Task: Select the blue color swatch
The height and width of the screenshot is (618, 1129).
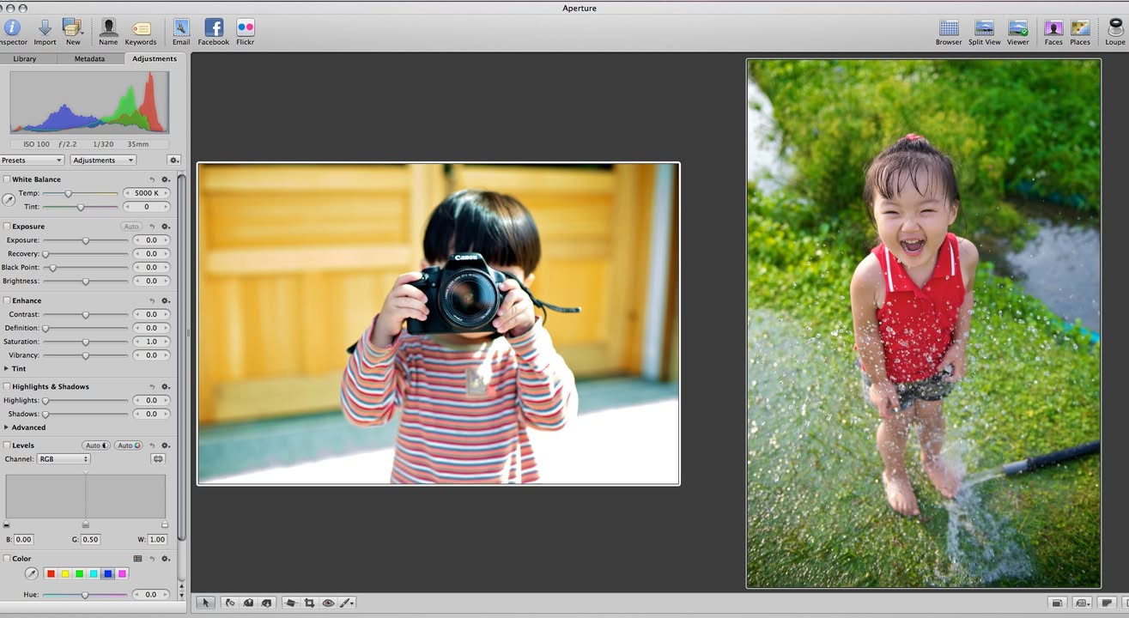Action: point(107,573)
